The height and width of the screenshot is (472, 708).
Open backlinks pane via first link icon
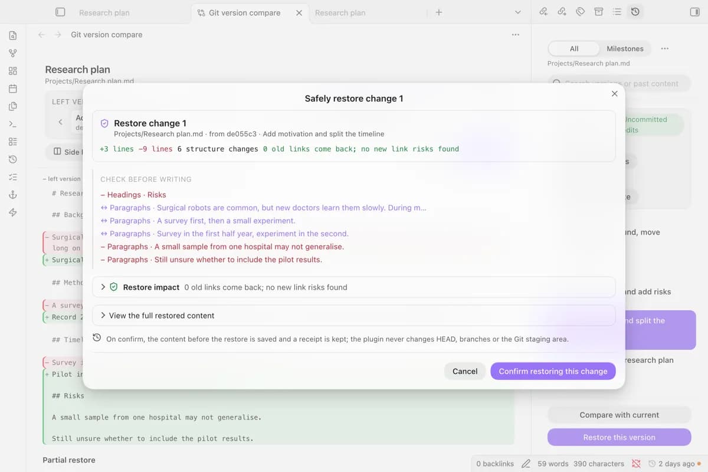click(x=544, y=12)
